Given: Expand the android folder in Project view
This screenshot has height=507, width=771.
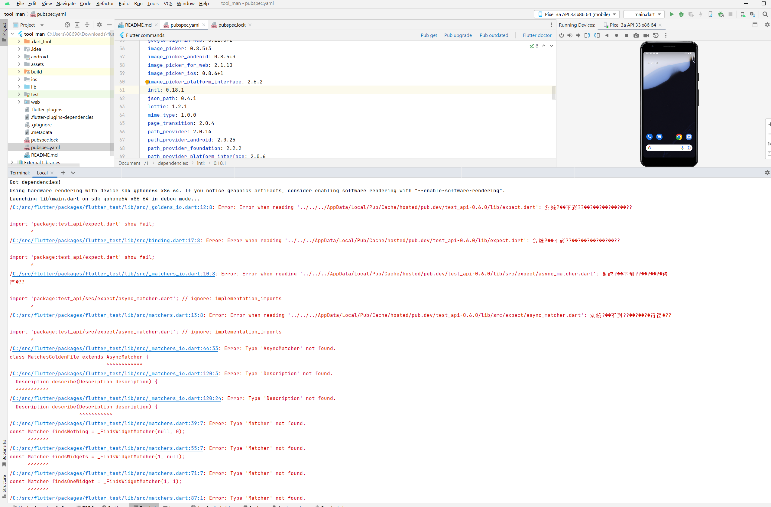Looking at the screenshot, I should 19,56.
